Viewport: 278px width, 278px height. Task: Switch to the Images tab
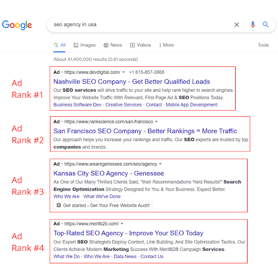[x=85, y=45]
